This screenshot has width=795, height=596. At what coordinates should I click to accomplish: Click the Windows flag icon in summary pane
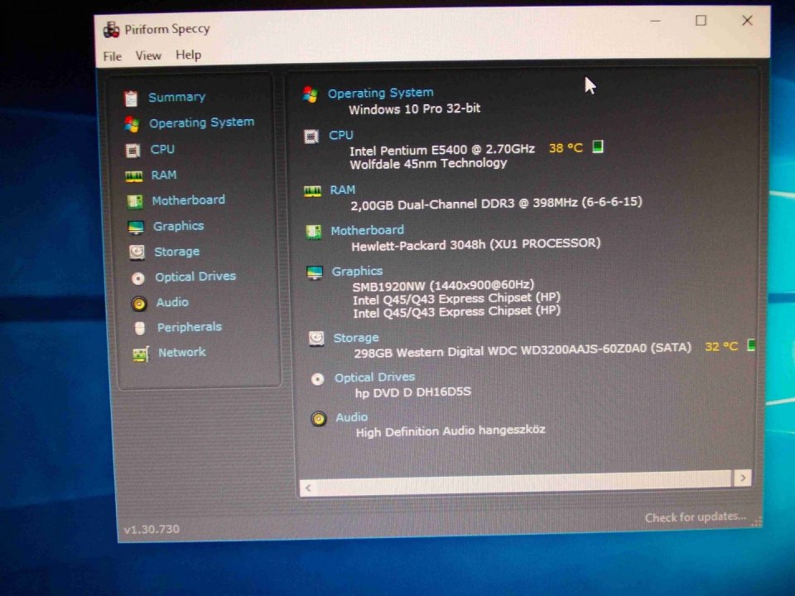coord(310,94)
